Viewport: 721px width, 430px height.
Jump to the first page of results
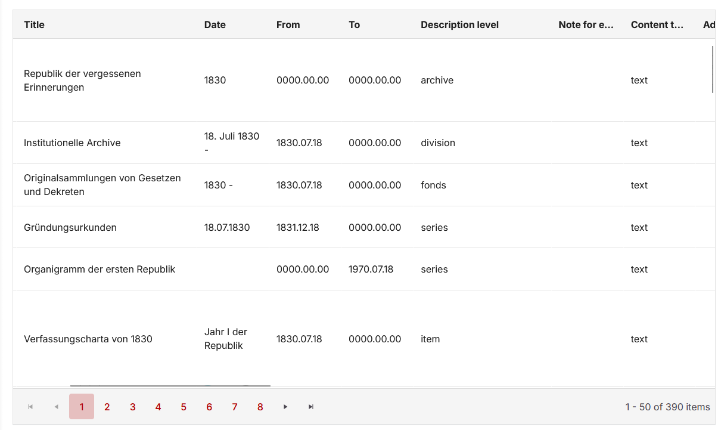[30, 407]
